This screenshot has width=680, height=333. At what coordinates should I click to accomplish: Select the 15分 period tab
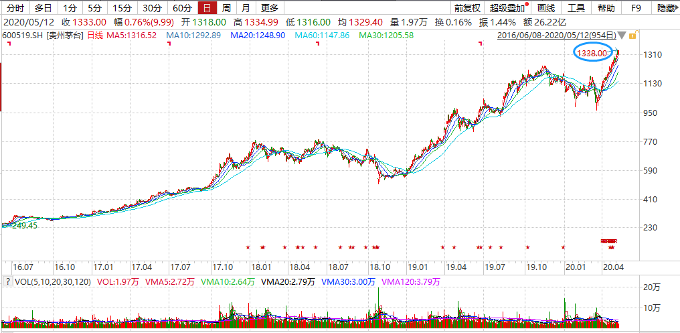tap(122, 8)
